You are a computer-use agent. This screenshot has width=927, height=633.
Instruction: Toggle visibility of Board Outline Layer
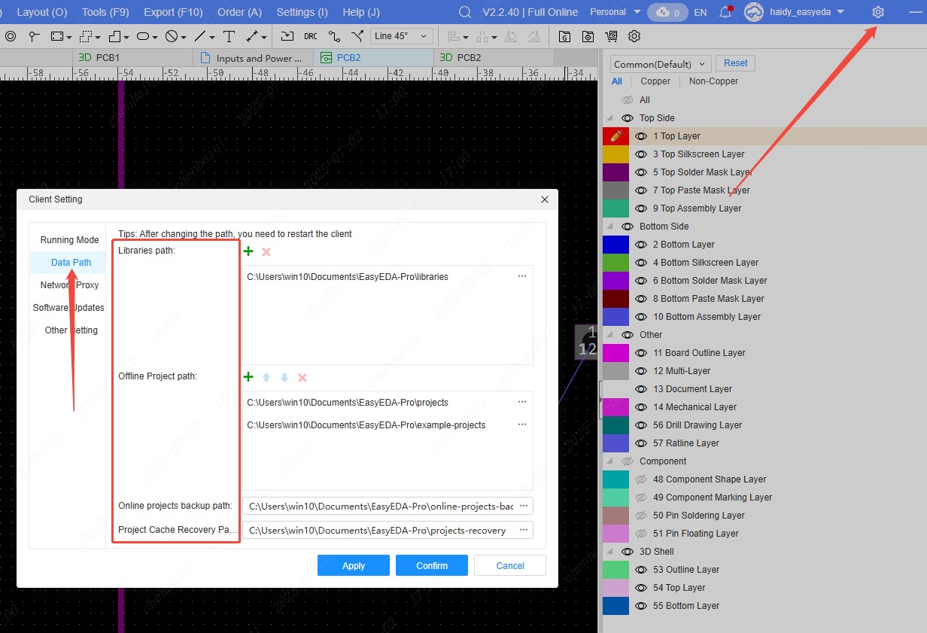641,353
